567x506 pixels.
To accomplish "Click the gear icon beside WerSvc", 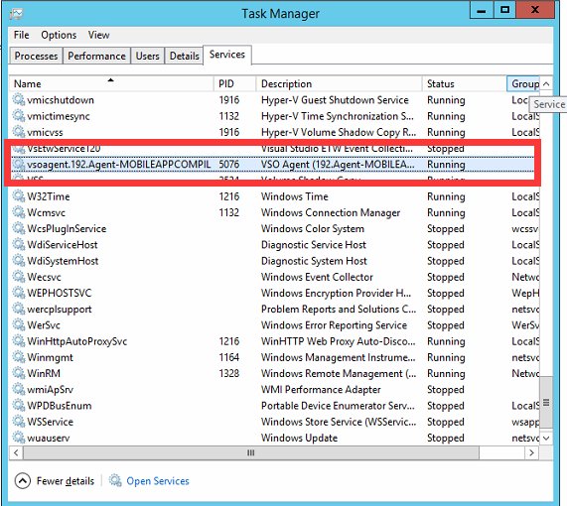I will pos(19,324).
